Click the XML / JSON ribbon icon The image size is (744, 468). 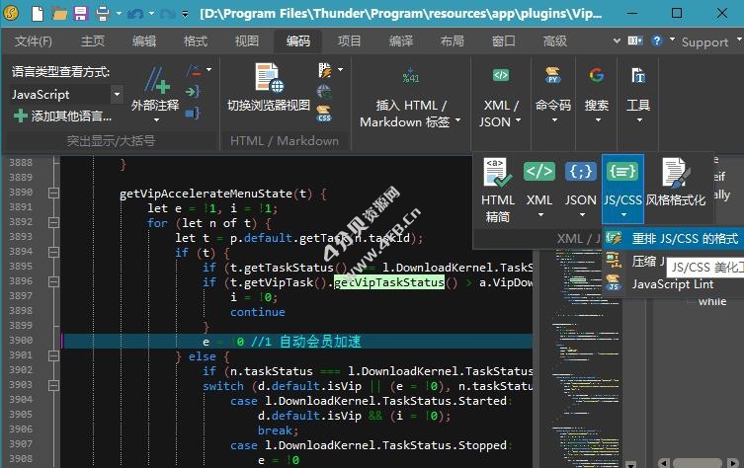501,75
